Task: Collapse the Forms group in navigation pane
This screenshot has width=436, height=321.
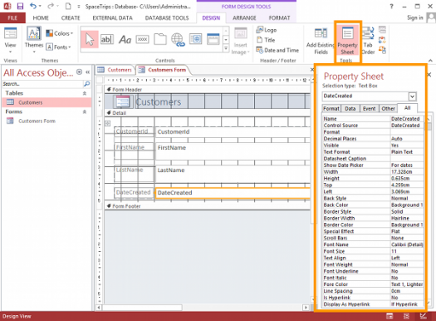Action: pyautogui.click(x=85, y=112)
